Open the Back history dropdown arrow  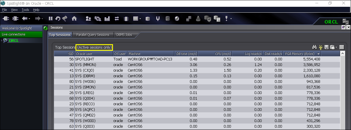click(x=29, y=19)
